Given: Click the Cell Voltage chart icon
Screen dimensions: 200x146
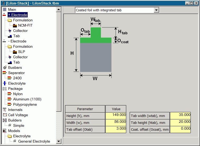Looking at the screenshot, I should click(x=4, y=115).
